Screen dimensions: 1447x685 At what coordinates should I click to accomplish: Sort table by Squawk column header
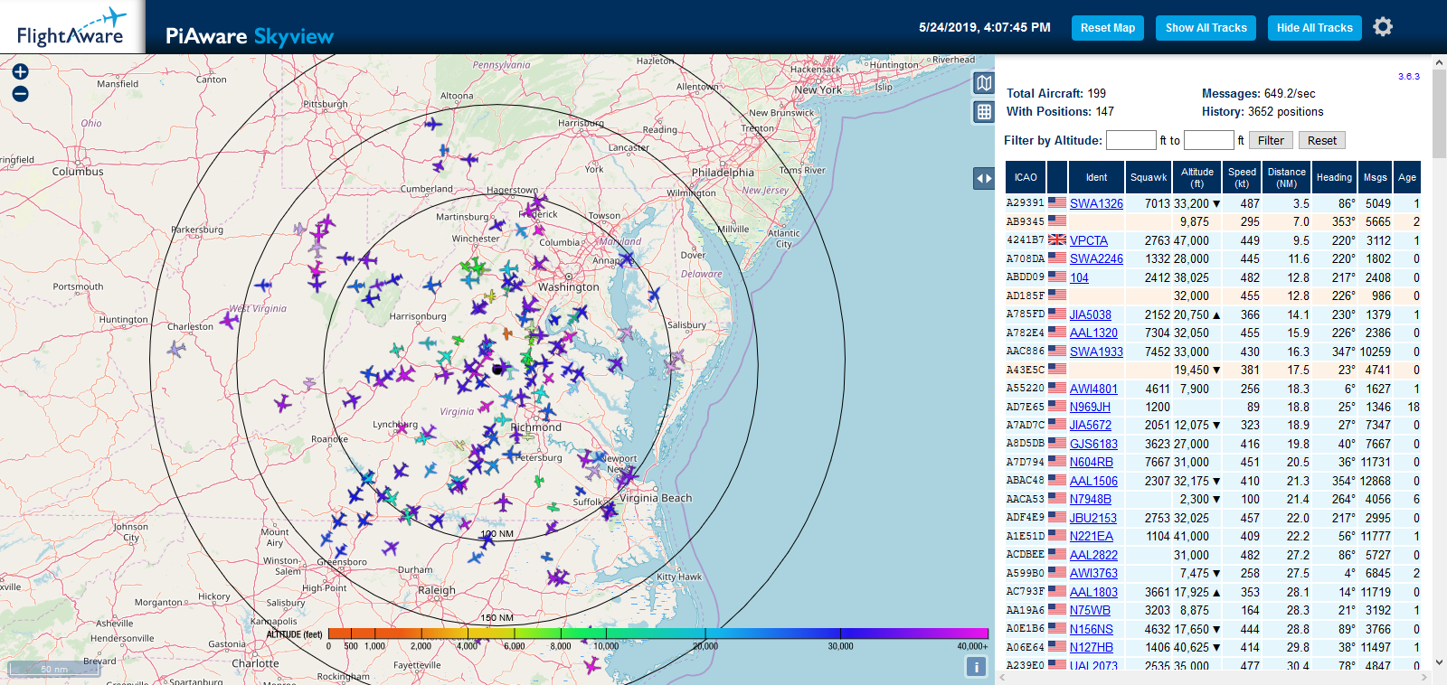(x=1149, y=177)
